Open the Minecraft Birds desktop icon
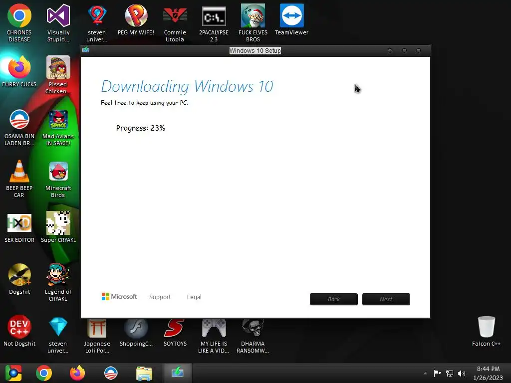The height and width of the screenshot is (383, 511). point(58,171)
